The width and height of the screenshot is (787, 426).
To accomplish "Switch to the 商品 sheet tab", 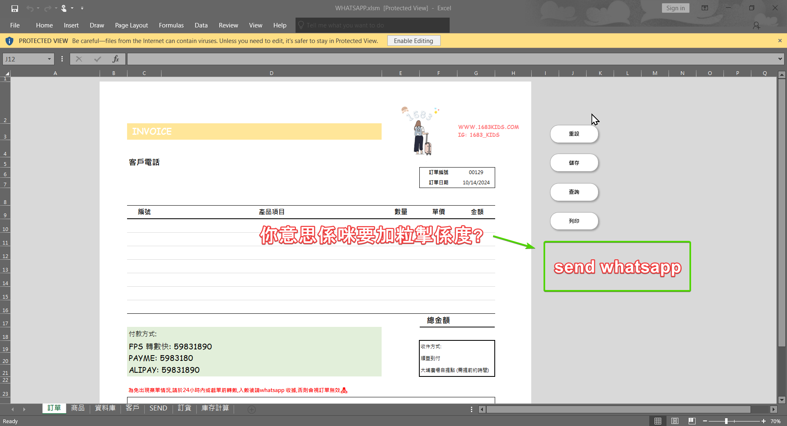I will click(77, 408).
